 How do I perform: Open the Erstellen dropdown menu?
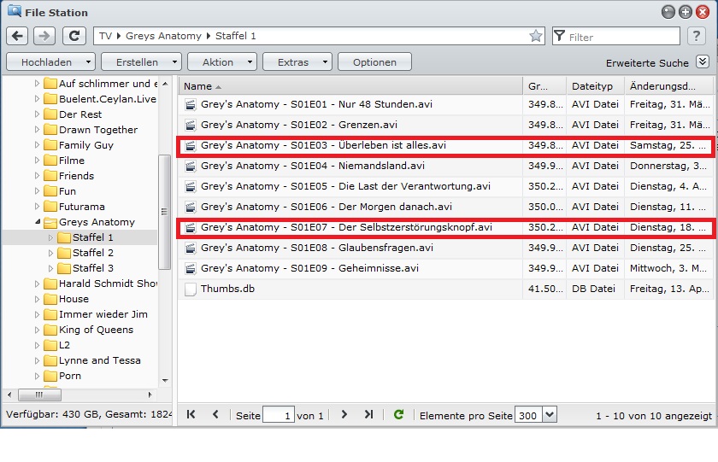[x=142, y=61]
